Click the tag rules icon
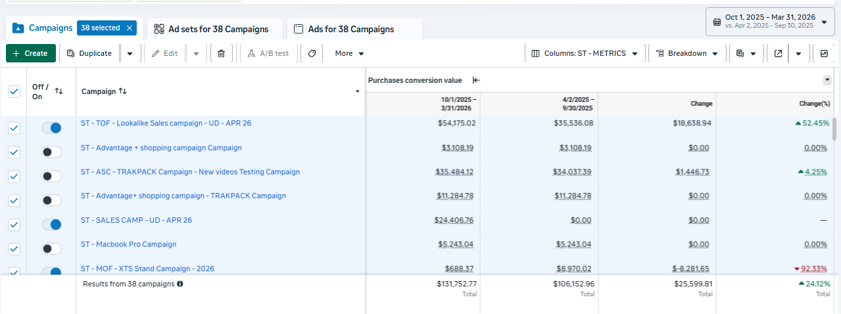Screen dimensions: 841x314 pyautogui.click(x=312, y=54)
